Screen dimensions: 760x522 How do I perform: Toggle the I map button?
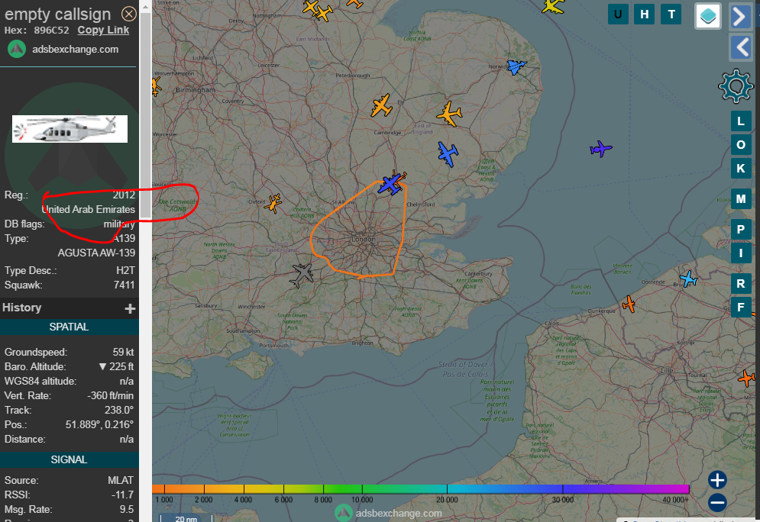(741, 253)
